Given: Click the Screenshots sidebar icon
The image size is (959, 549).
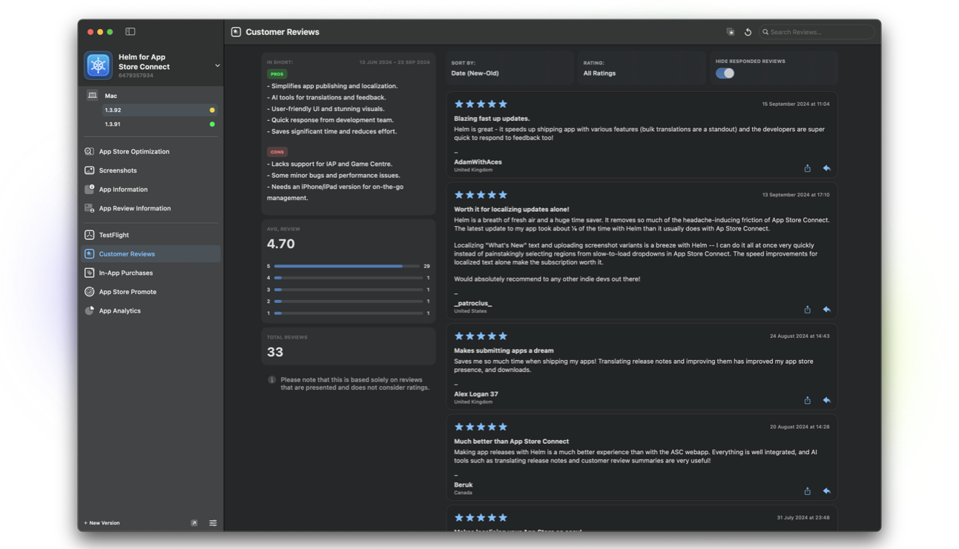Looking at the screenshot, I should coord(89,170).
